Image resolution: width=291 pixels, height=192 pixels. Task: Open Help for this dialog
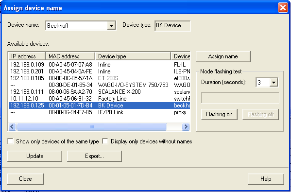(x=266, y=179)
